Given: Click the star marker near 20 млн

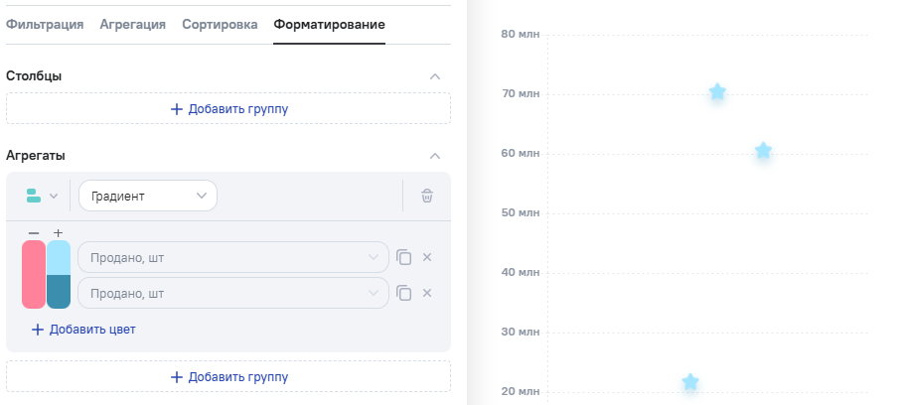Looking at the screenshot, I should pos(690,382).
